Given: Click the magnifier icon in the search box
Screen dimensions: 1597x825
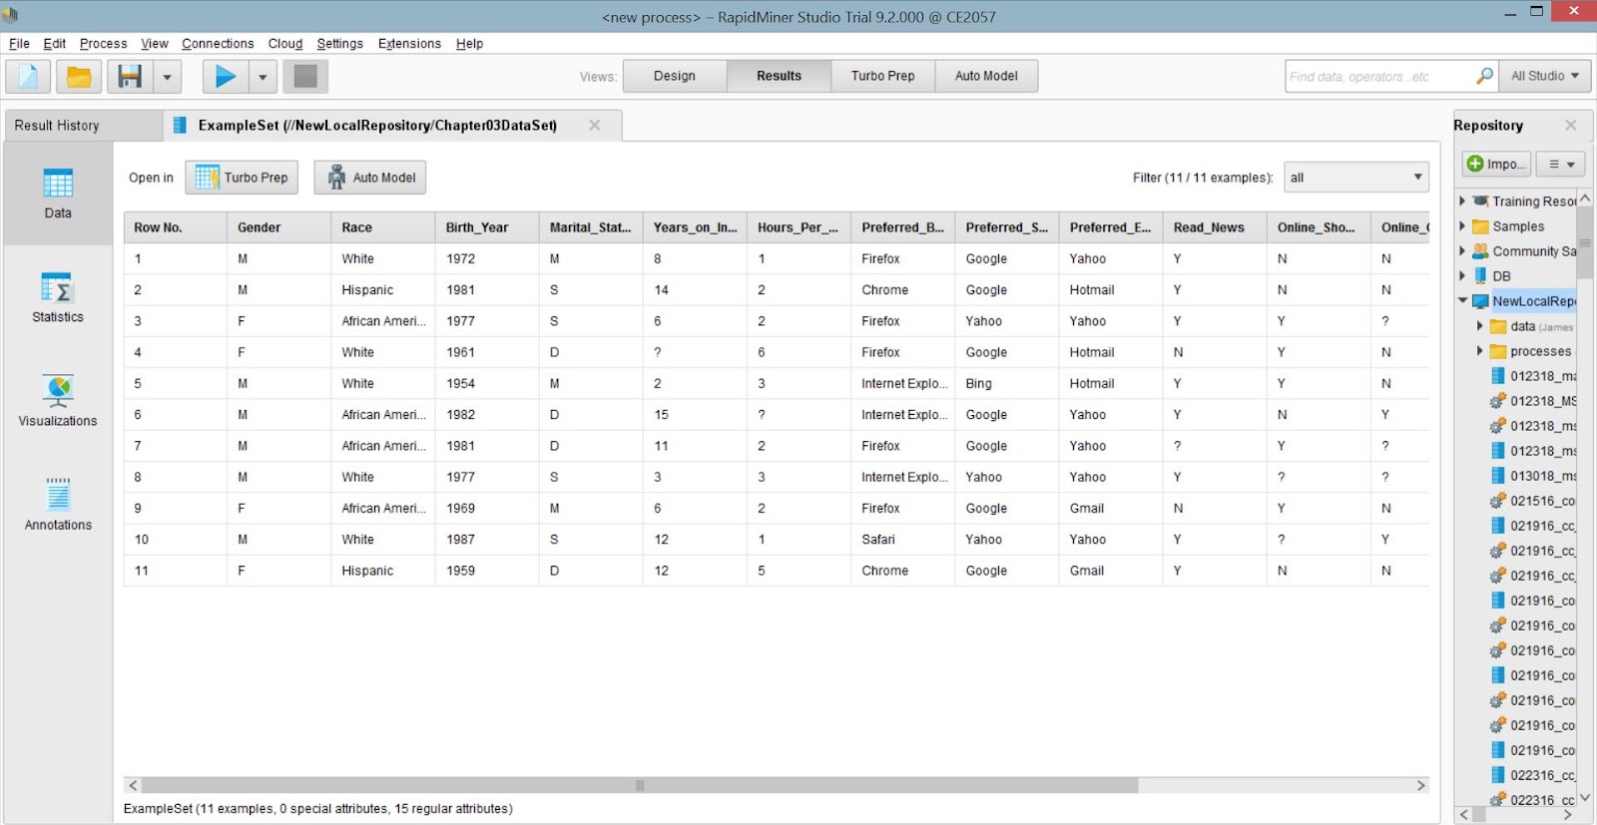Looking at the screenshot, I should 1484,76.
